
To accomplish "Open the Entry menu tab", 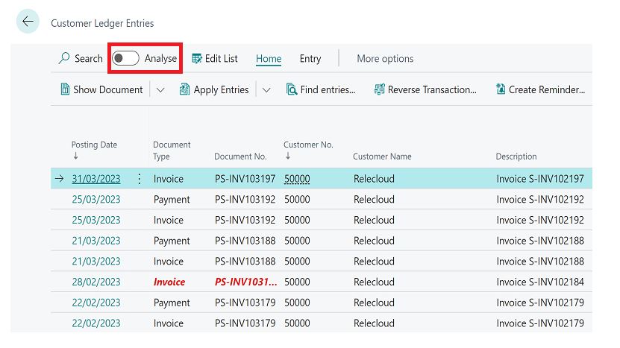I will click(x=310, y=59).
